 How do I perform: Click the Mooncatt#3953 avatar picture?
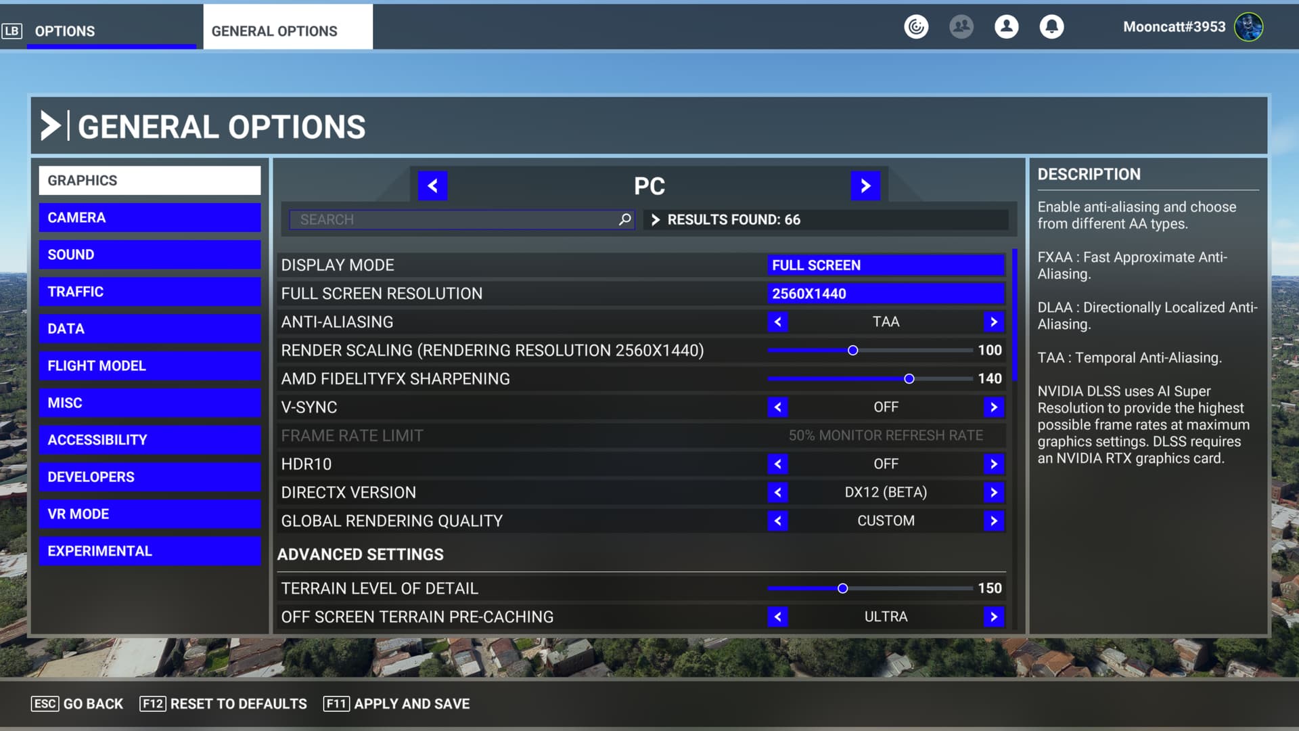[1248, 27]
